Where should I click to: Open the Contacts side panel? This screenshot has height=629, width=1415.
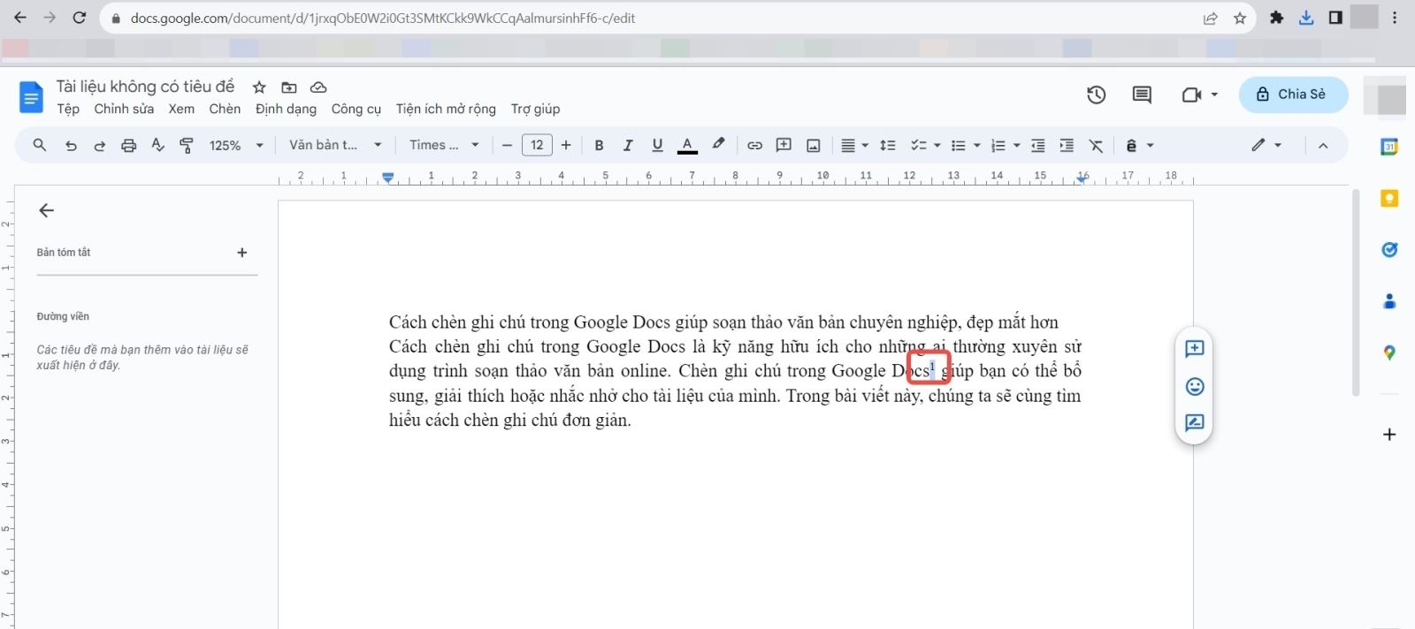tap(1389, 301)
